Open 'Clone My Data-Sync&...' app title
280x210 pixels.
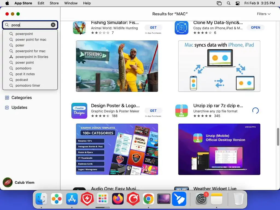[218, 23]
